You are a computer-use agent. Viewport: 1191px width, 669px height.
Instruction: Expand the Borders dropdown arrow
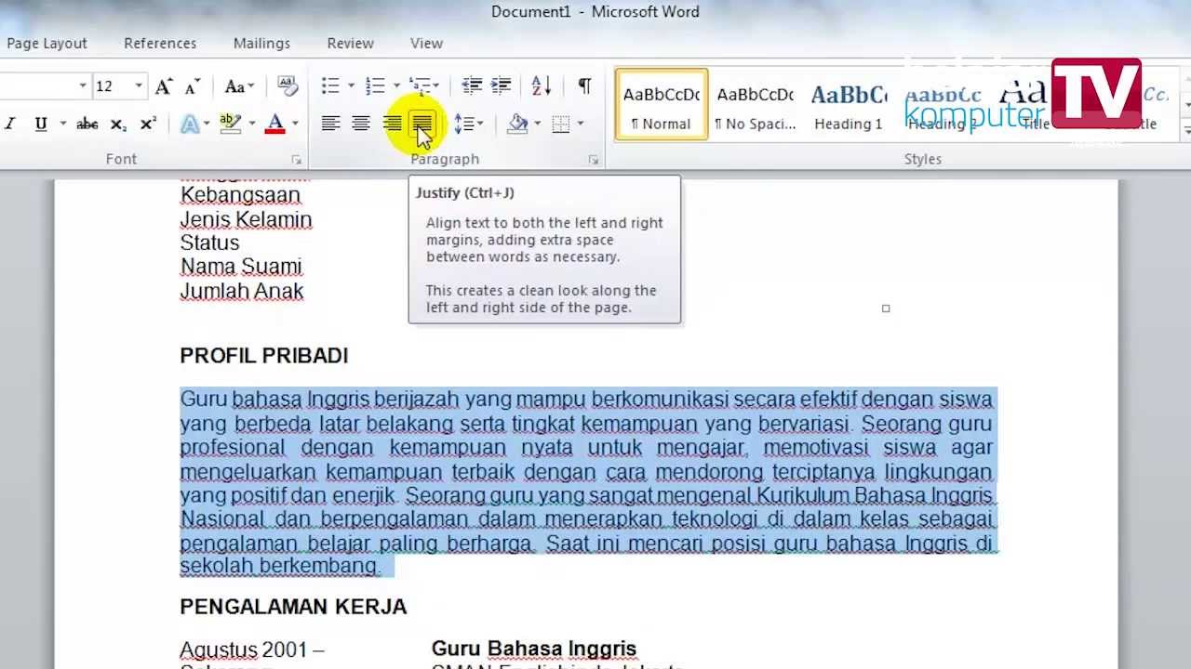[581, 124]
